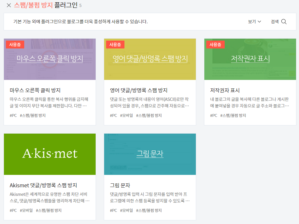The width and height of the screenshot is (299, 224).
Task: Close the 스팸/불펌 방지 category filter with the X
Action: pos(9,5)
